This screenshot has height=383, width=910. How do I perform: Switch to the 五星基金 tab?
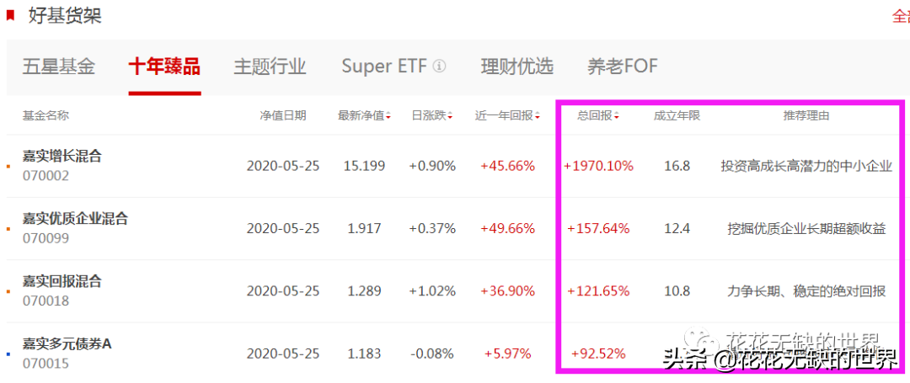coord(59,66)
